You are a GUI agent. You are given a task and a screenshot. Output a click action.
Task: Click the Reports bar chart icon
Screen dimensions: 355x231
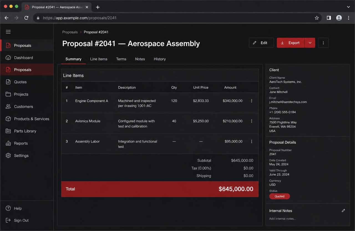coord(8,143)
